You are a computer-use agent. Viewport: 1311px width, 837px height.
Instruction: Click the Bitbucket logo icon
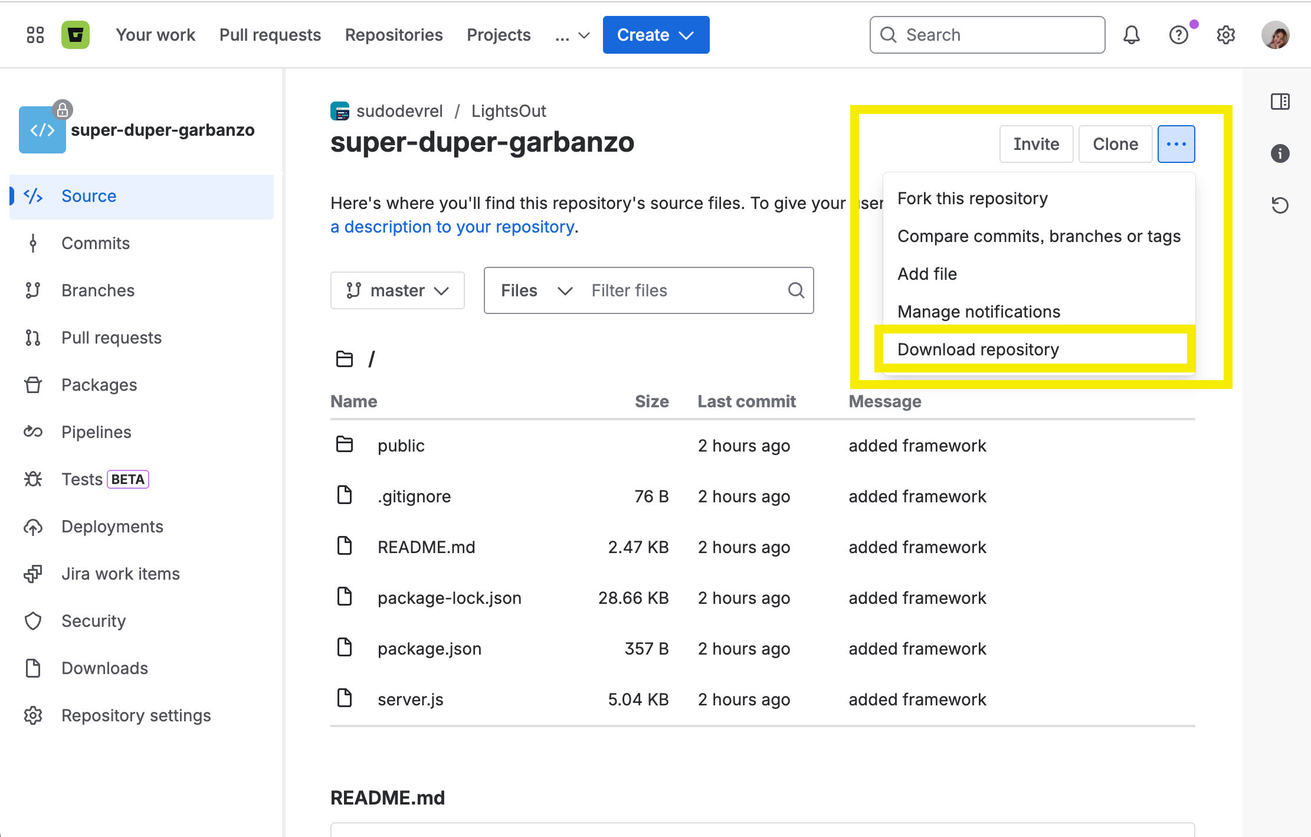pyautogui.click(x=76, y=35)
